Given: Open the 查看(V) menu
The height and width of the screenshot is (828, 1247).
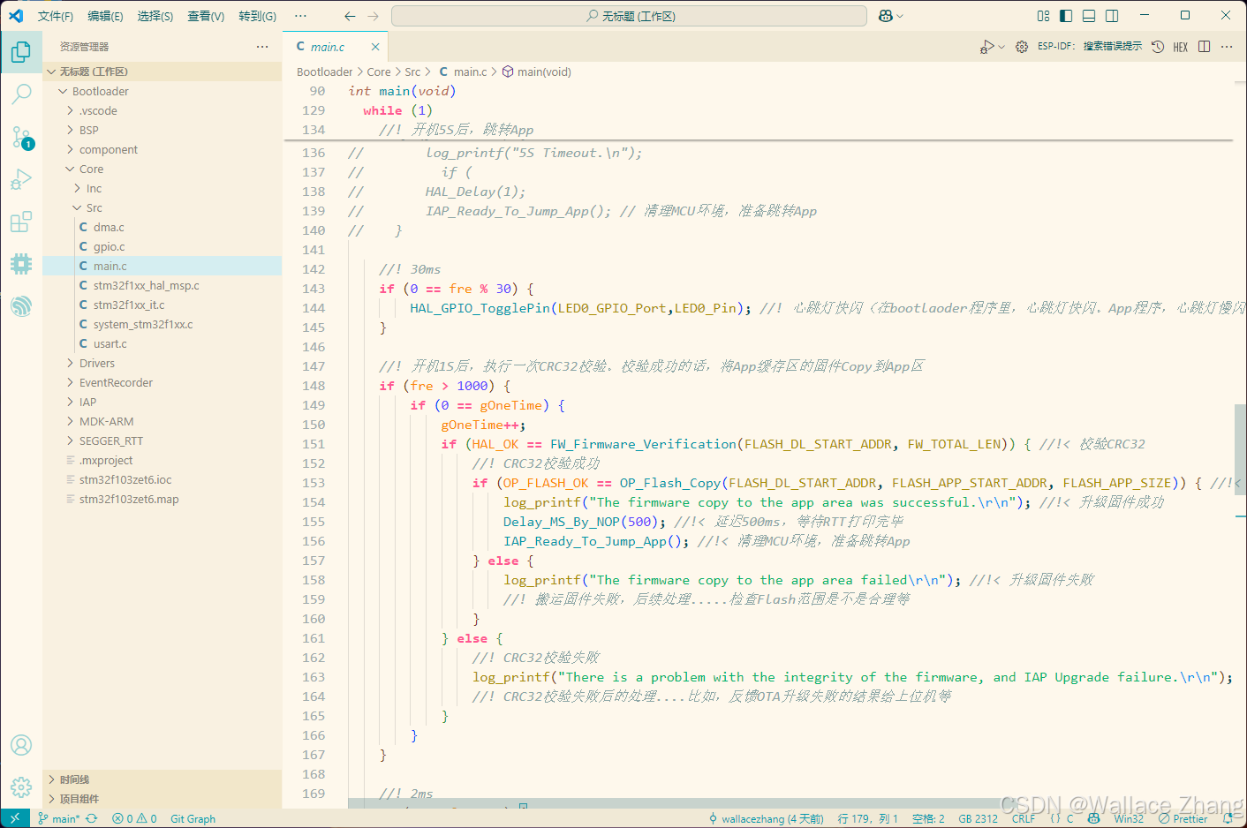Looking at the screenshot, I should tap(206, 16).
